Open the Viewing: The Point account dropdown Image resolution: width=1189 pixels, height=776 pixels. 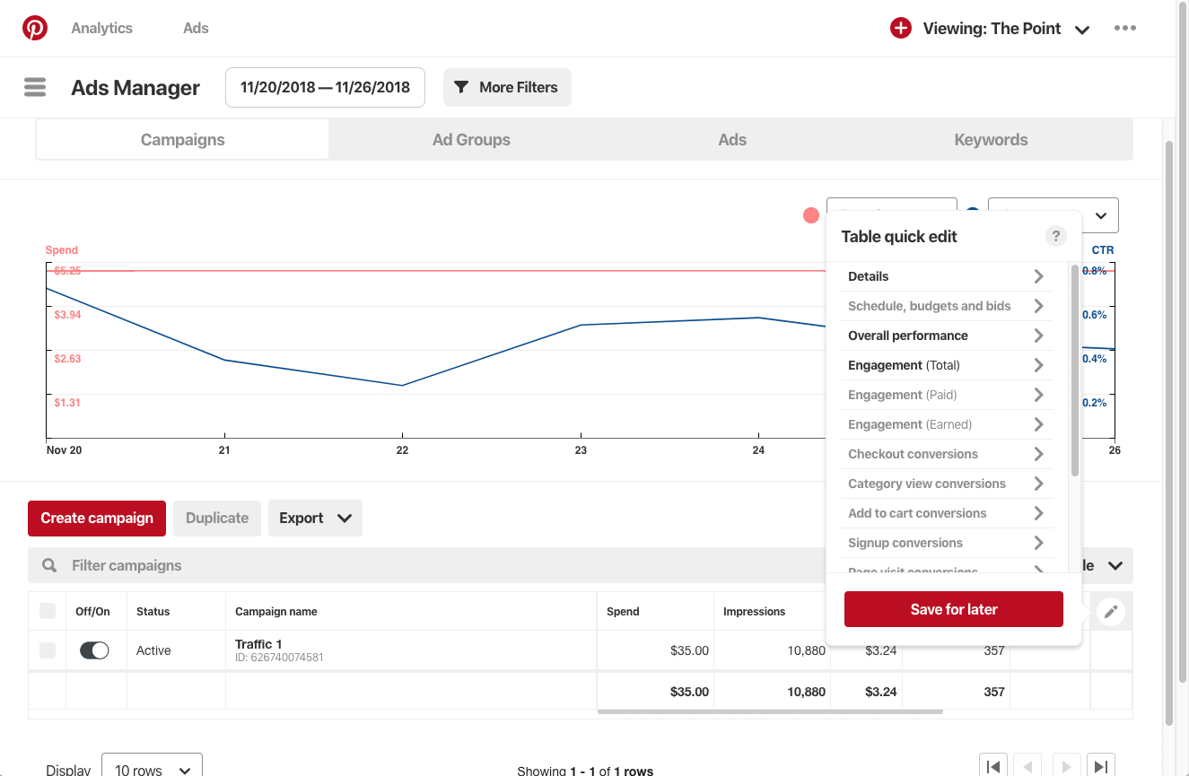coord(1006,29)
